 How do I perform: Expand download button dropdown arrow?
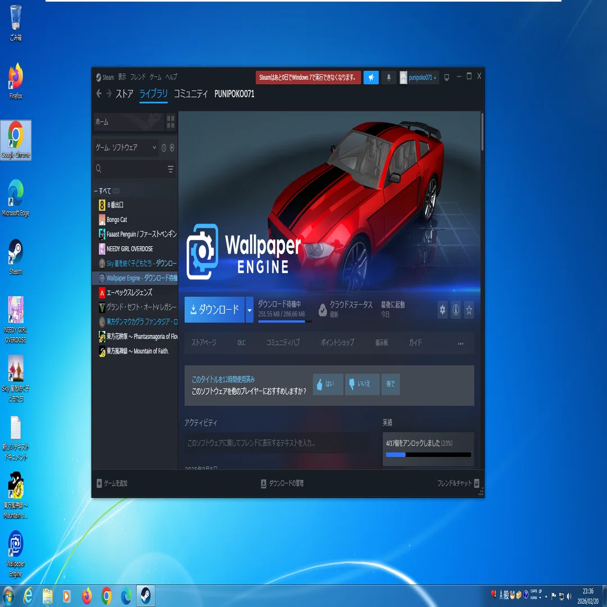pyautogui.click(x=250, y=309)
